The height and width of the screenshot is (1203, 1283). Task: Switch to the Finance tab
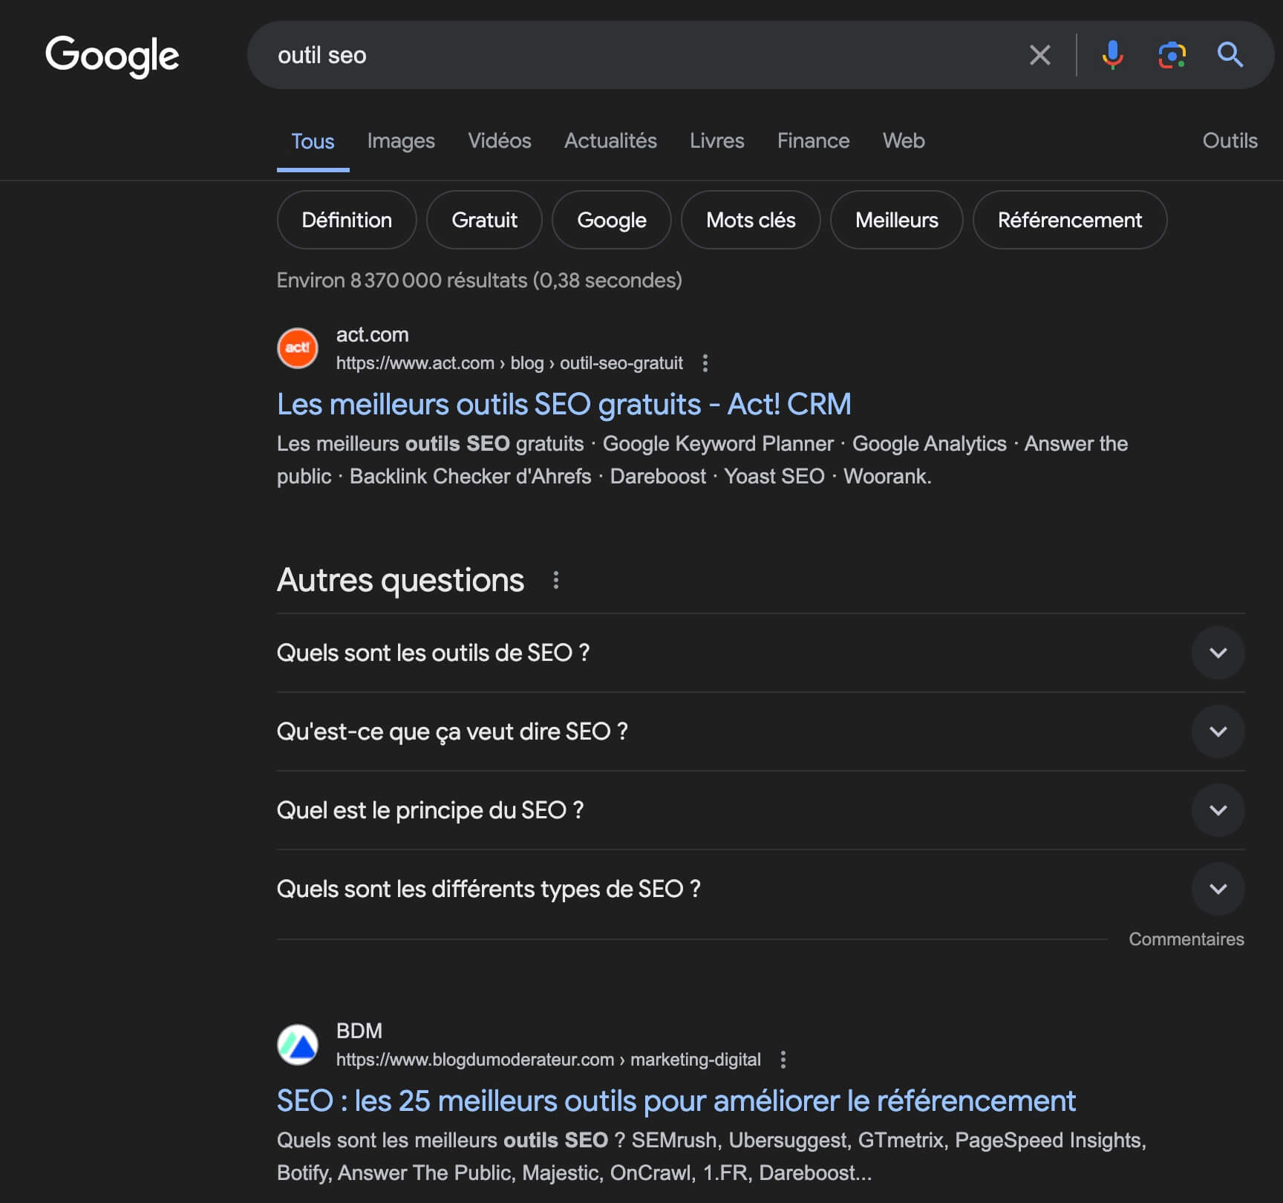click(x=813, y=141)
